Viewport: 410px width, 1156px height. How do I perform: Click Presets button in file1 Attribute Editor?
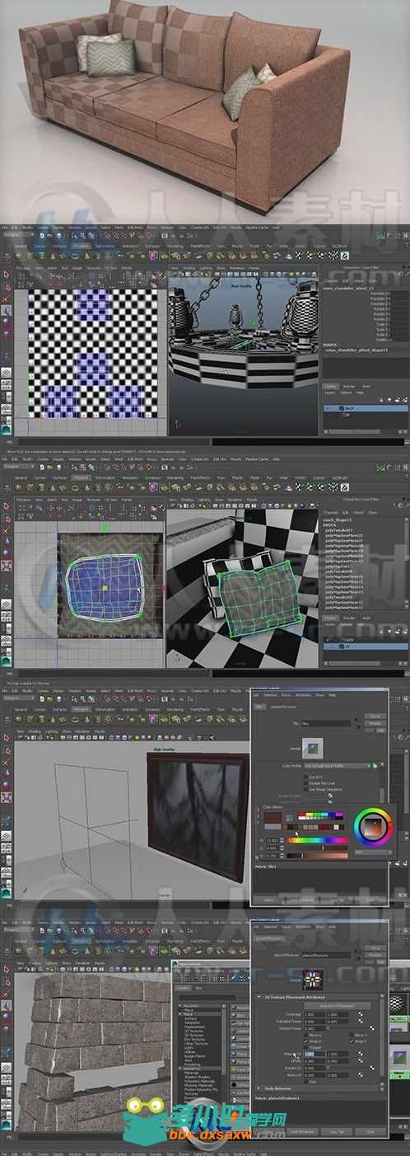point(375,723)
